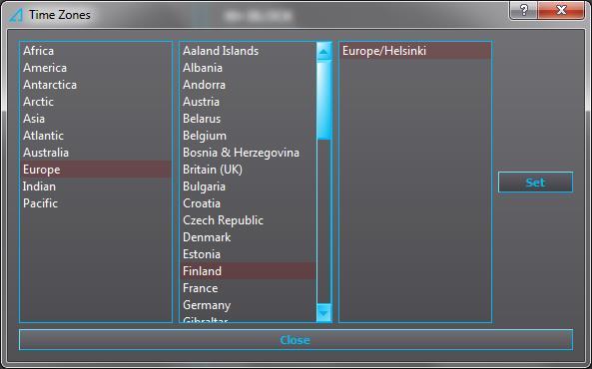Image resolution: width=592 pixels, height=369 pixels.
Task: Choose Aaland Islands in country list
Action: (x=248, y=51)
